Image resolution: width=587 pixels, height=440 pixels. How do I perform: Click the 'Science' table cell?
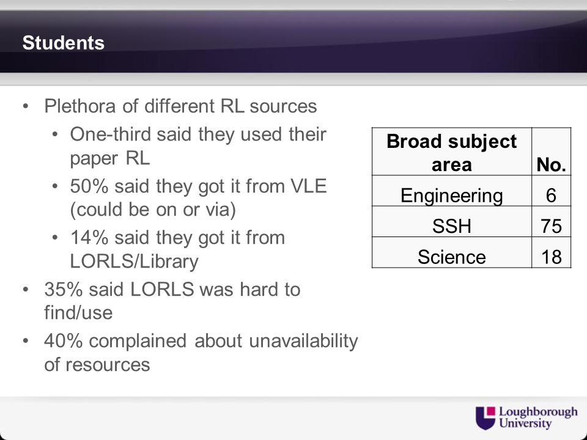(x=451, y=257)
